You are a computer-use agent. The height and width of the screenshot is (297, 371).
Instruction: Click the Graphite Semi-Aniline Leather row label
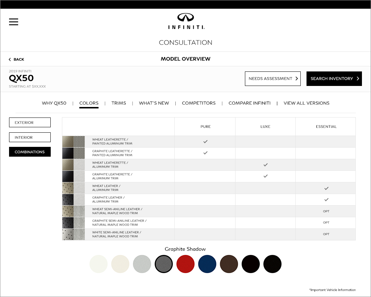120,223
